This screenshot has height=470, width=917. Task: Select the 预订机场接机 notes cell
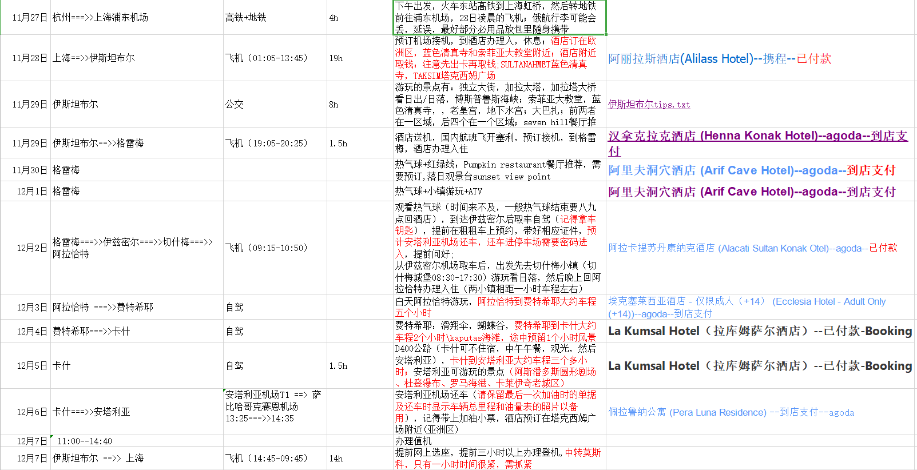coord(500,58)
